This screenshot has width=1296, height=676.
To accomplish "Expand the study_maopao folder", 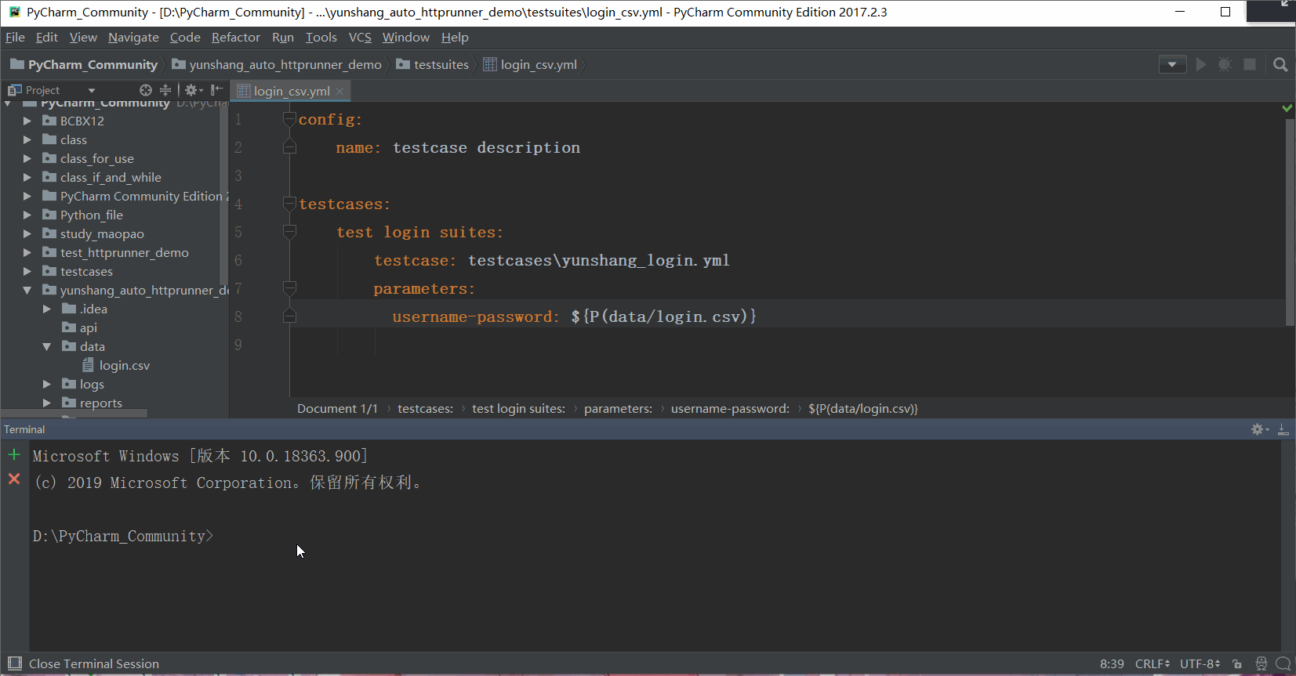I will pos(27,233).
